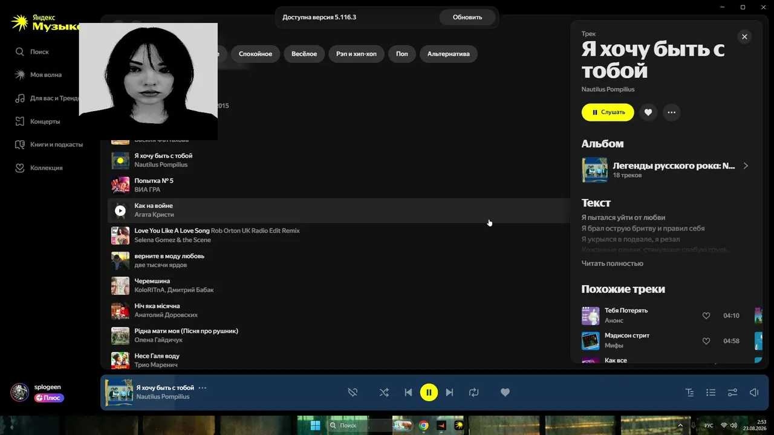Select the similar track Мэдисон стрит
The height and width of the screenshot is (435, 774).
(x=627, y=335)
